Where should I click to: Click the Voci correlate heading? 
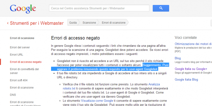pyautogui.click(x=185, y=37)
